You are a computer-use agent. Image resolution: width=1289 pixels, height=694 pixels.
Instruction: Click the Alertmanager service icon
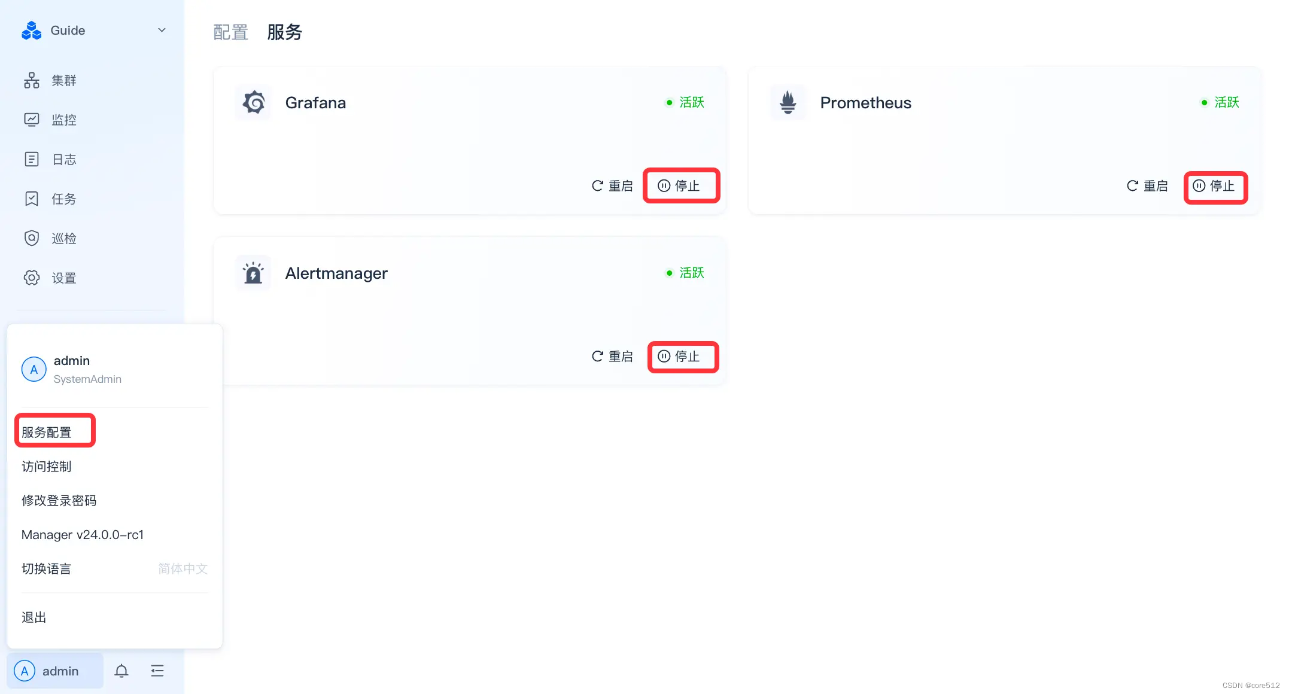click(x=253, y=273)
